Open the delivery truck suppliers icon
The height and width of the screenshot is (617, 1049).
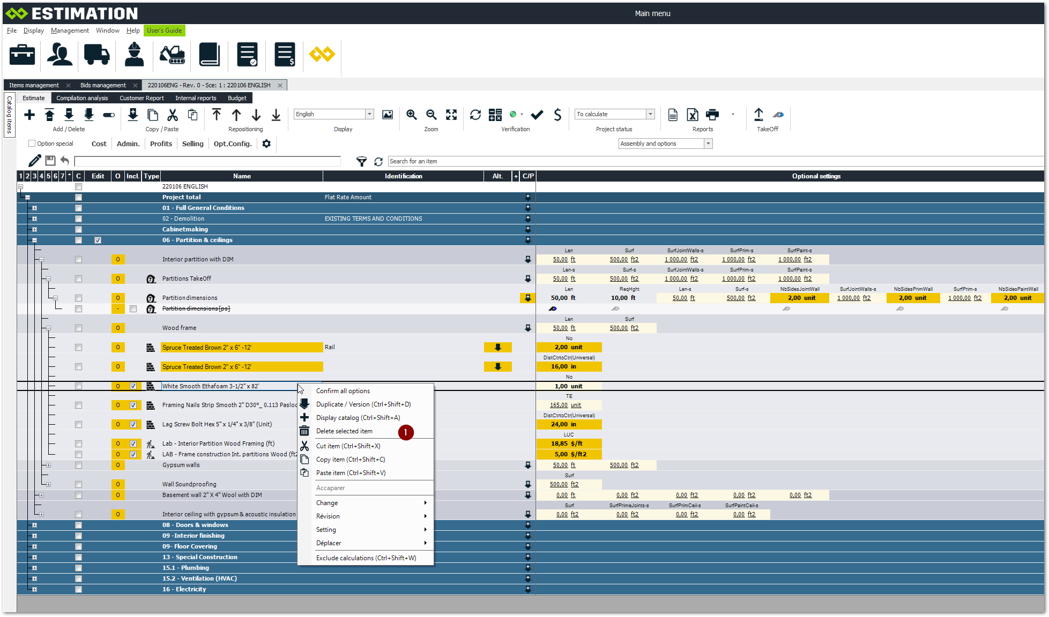pyautogui.click(x=97, y=55)
